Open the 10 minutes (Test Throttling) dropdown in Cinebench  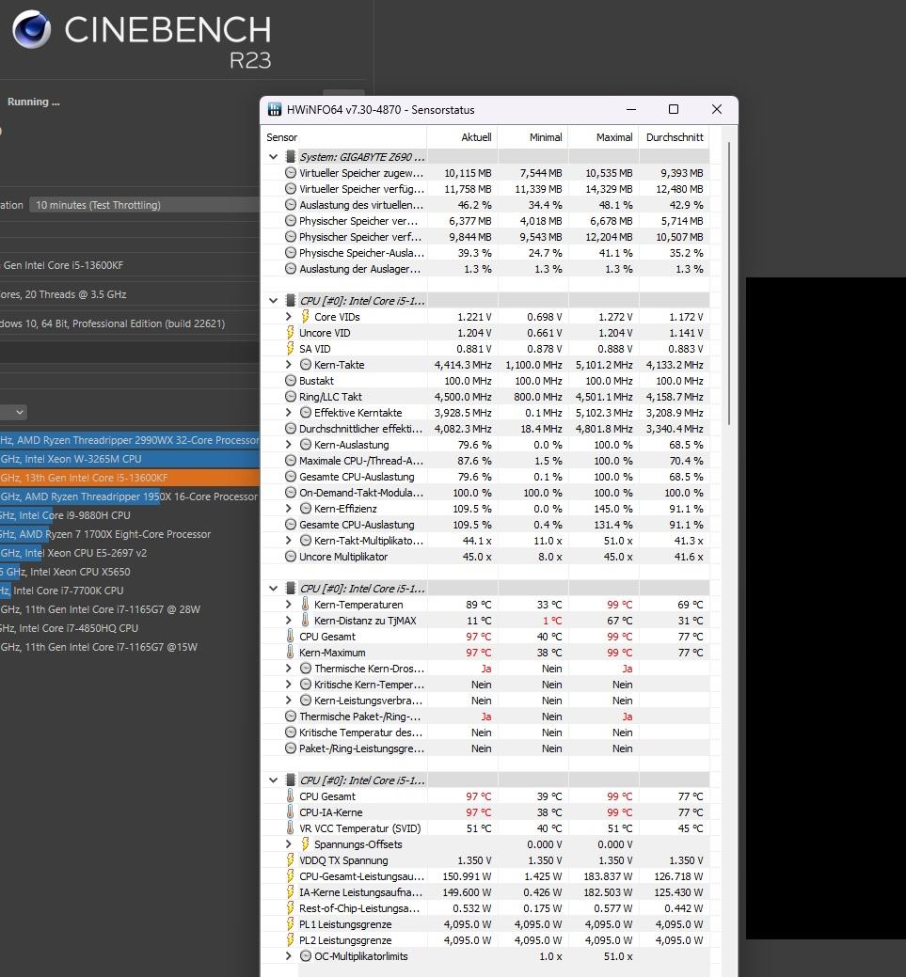coord(145,205)
